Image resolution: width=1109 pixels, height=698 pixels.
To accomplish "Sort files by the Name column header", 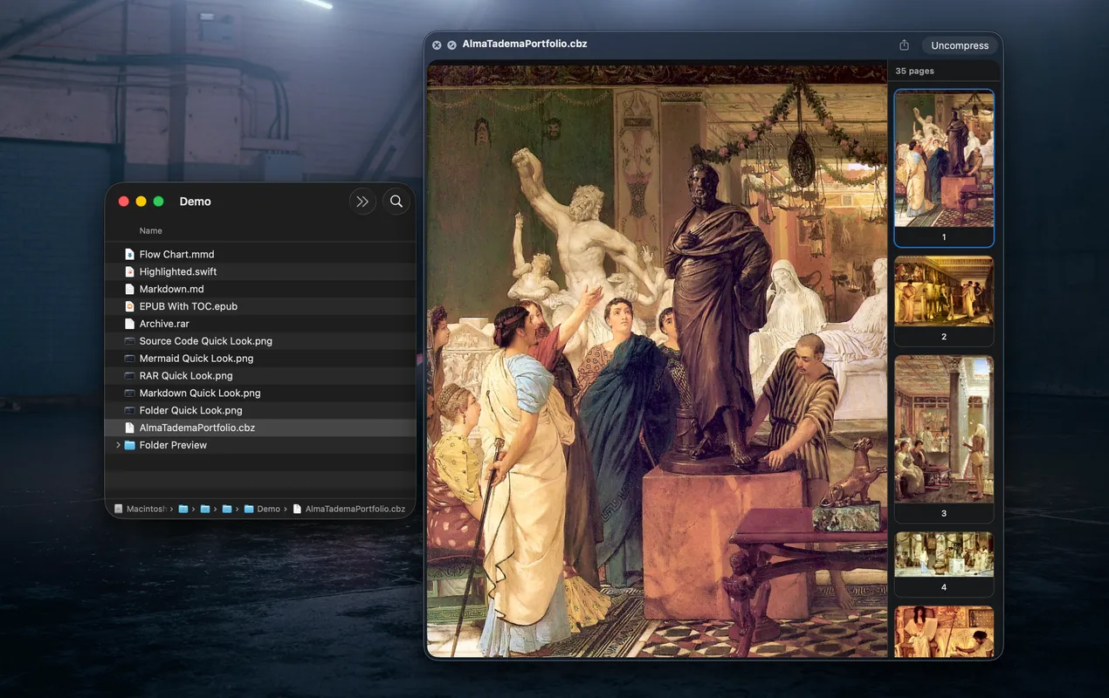I will 150,230.
